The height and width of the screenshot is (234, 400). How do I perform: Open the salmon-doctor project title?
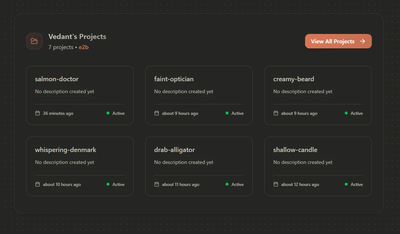pos(57,79)
